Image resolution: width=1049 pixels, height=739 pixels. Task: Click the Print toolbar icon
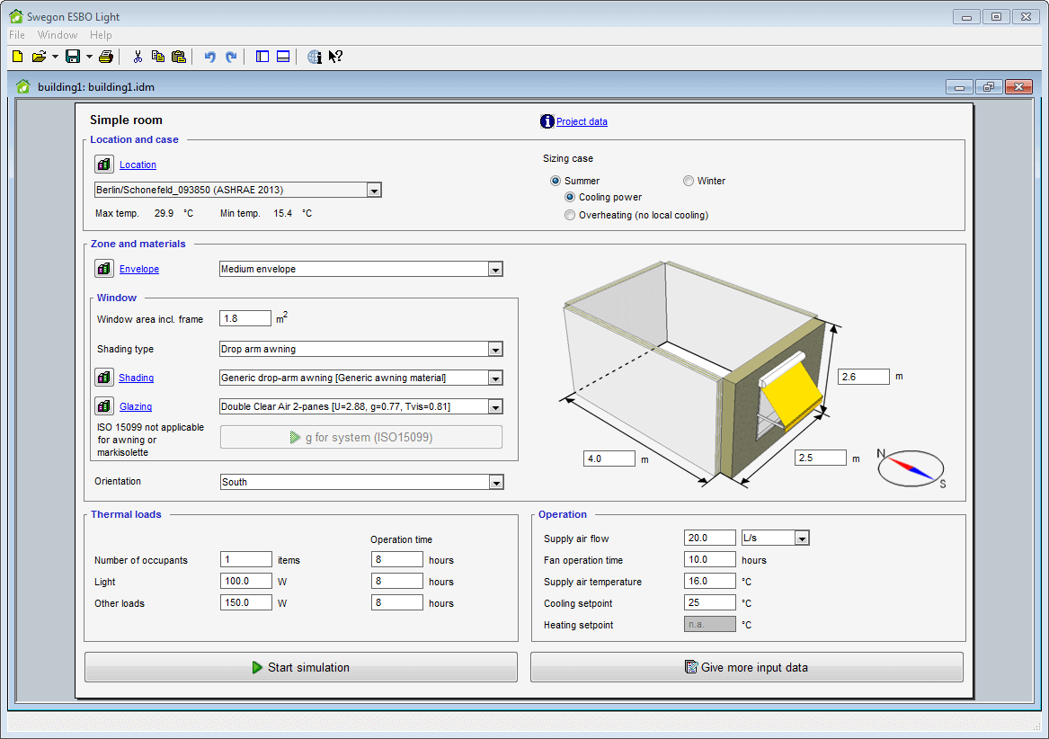point(106,57)
